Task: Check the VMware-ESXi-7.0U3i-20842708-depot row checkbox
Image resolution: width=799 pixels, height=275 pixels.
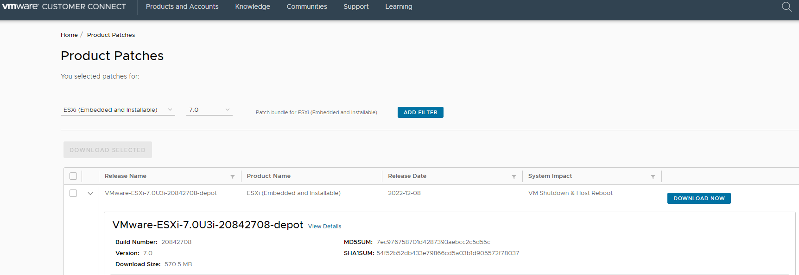Action: point(73,193)
